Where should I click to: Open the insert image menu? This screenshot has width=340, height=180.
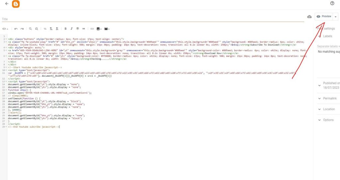coord(99,29)
